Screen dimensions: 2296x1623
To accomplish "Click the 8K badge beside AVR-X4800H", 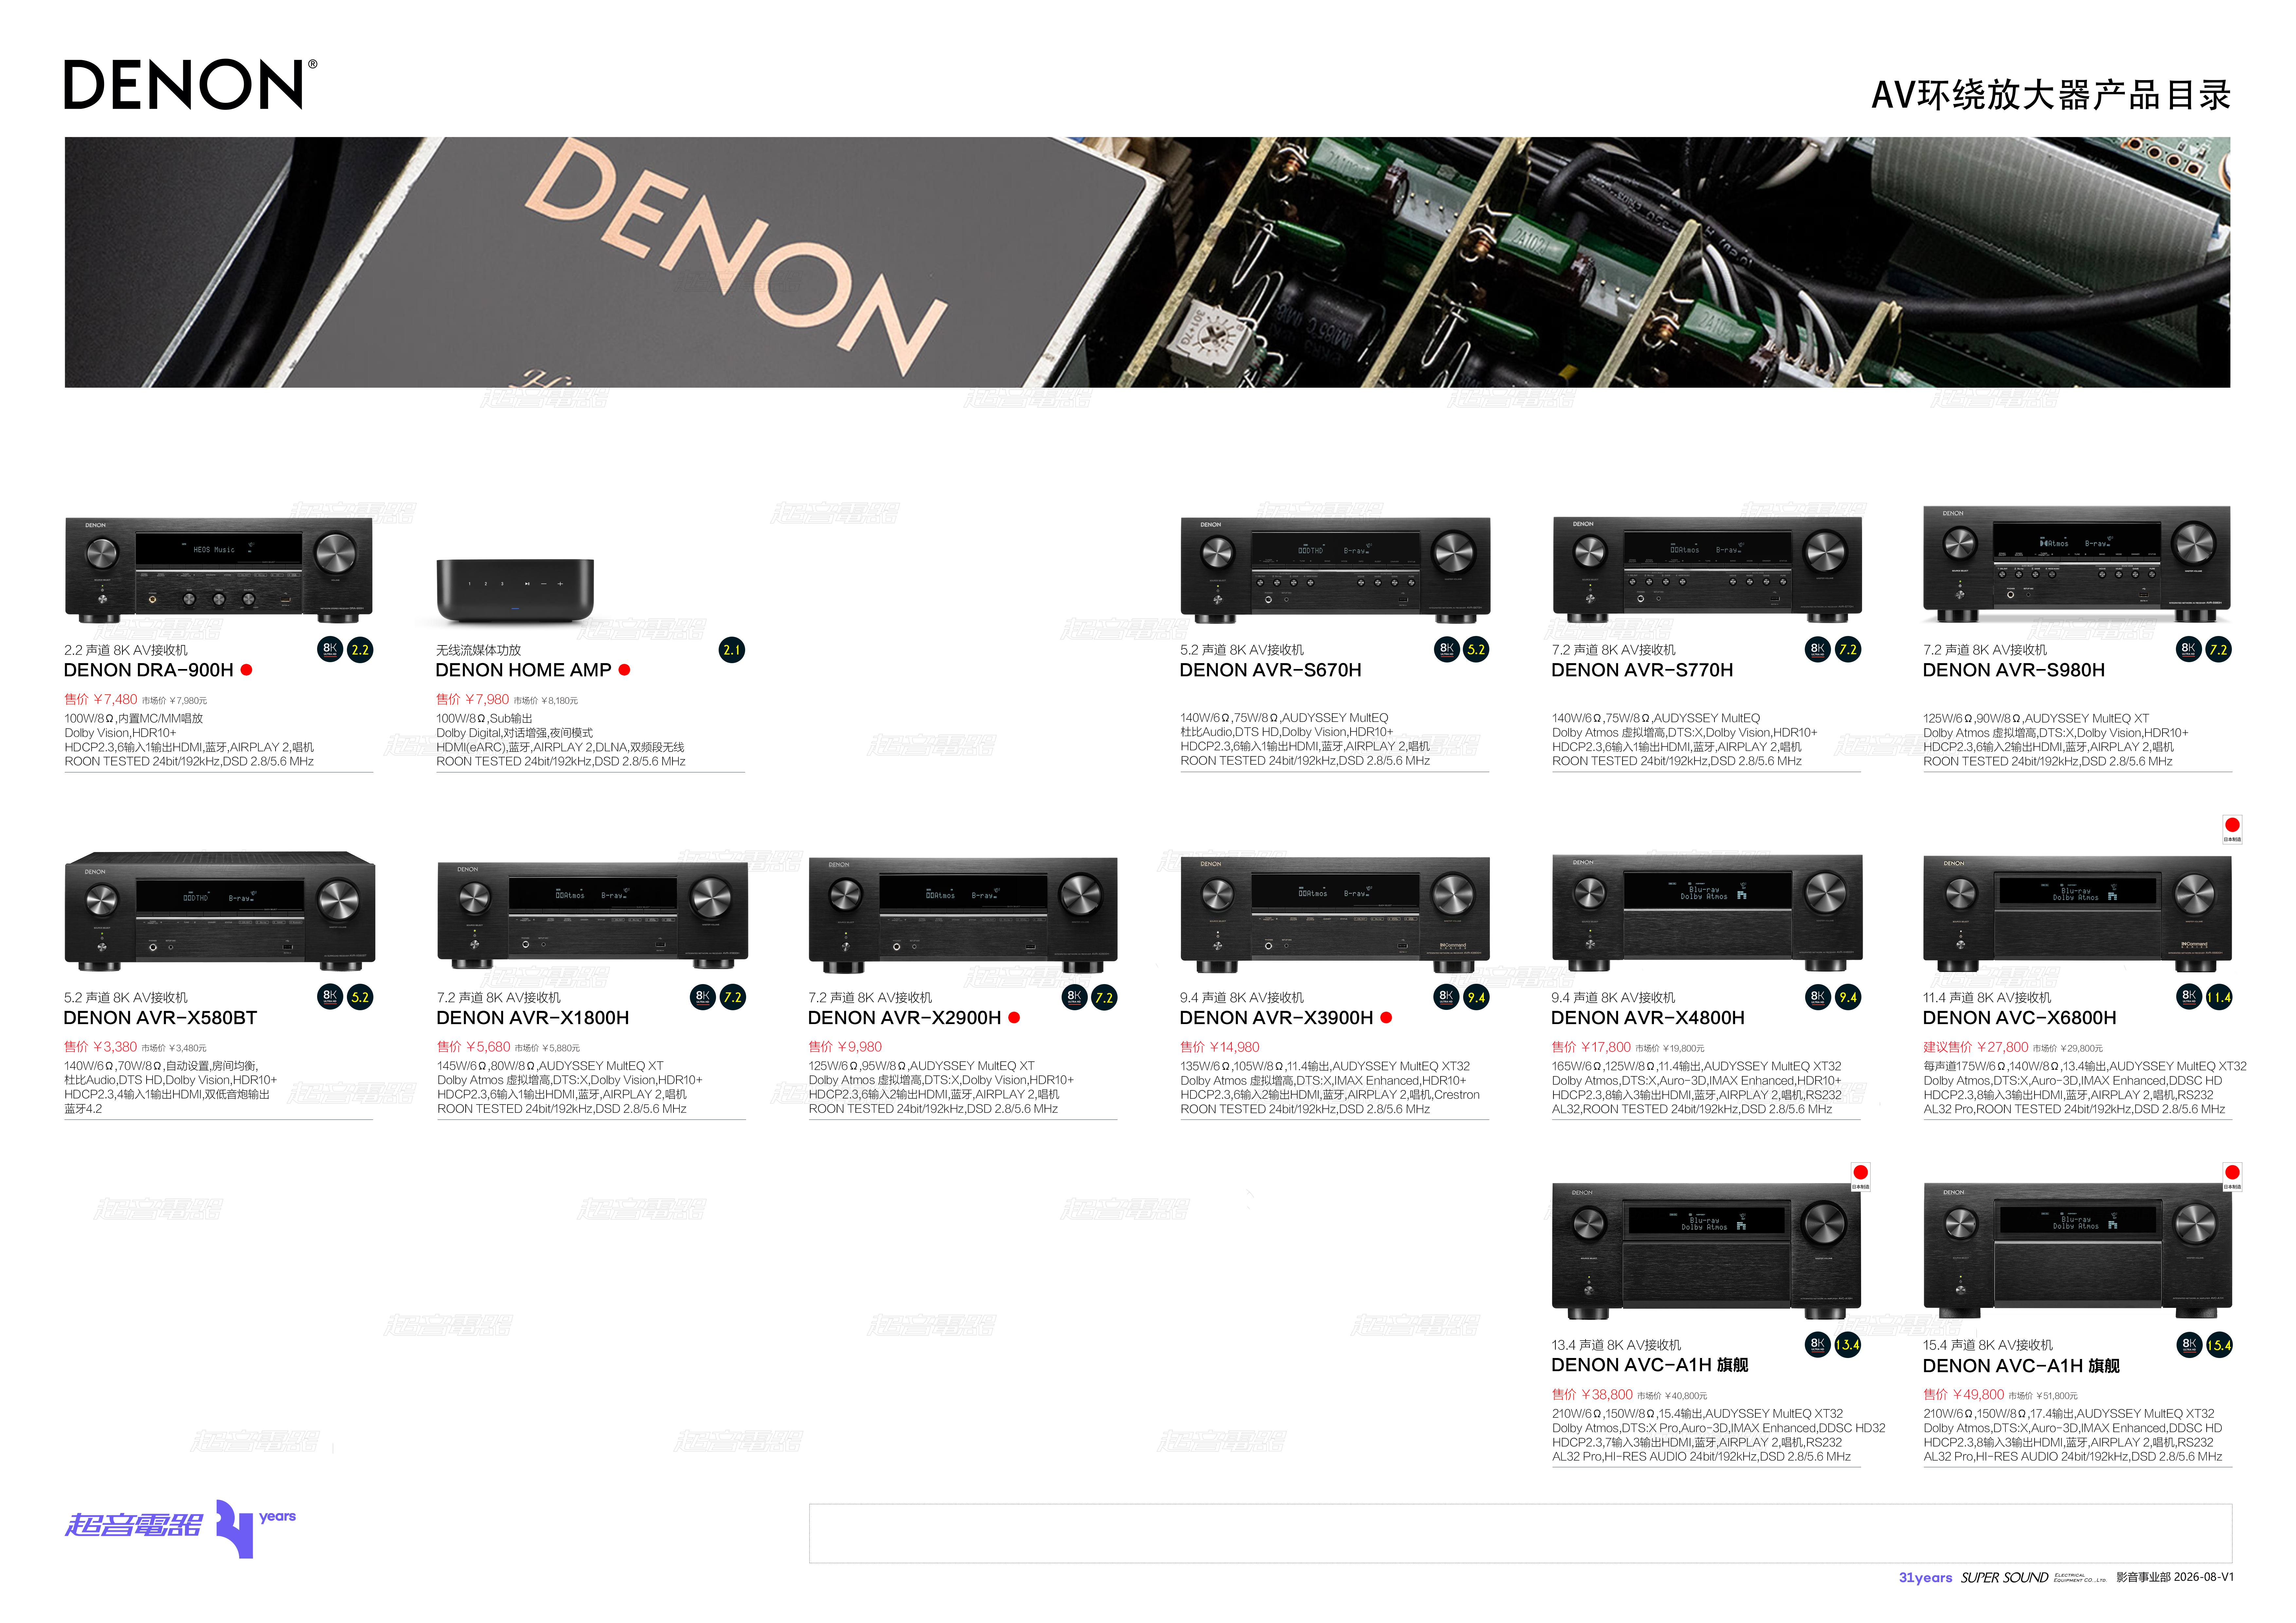I will (x=1818, y=997).
